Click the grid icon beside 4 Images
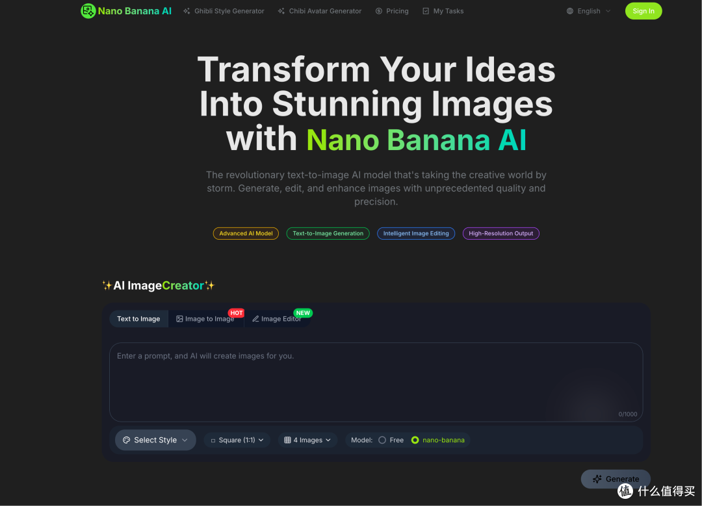 click(287, 440)
